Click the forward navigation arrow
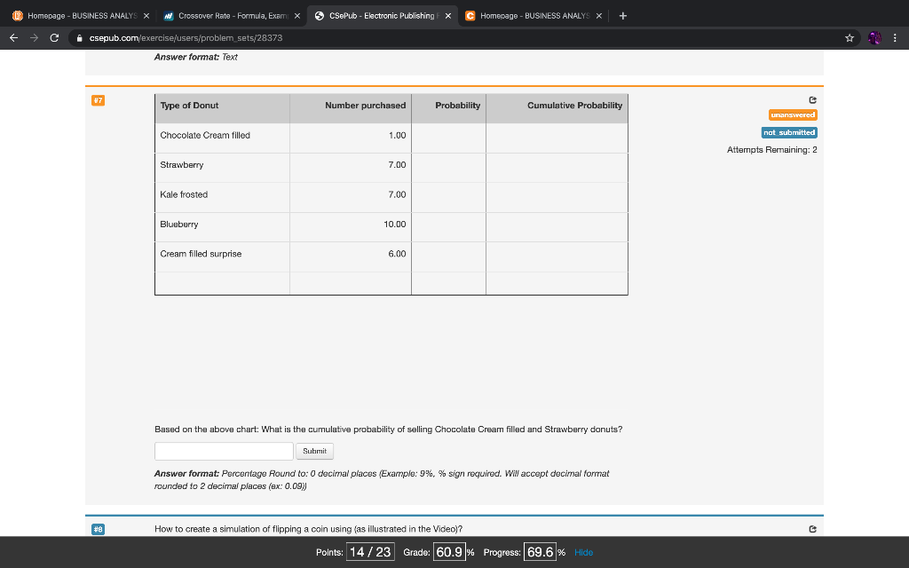 pyautogui.click(x=34, y=38)
